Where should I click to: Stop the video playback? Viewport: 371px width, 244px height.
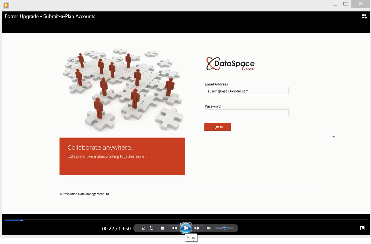tap(162, 228)
